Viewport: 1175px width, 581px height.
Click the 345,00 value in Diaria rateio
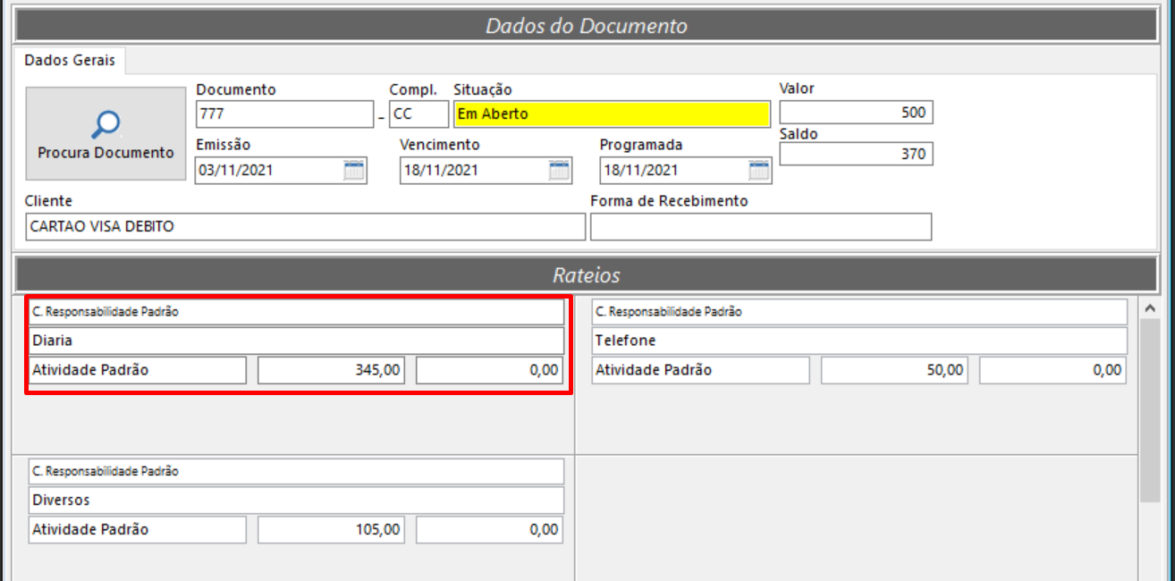point(332,370)
